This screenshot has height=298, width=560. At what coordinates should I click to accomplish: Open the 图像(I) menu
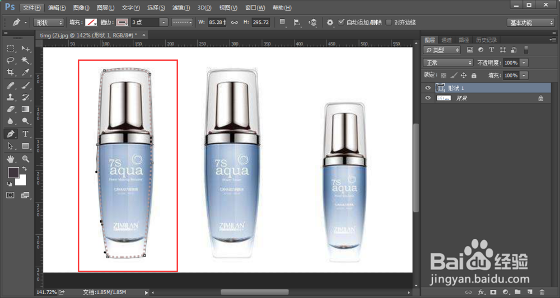81,7
